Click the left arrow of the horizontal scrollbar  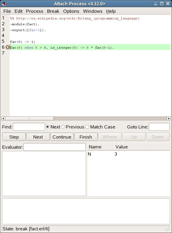[x=3, y=118]
